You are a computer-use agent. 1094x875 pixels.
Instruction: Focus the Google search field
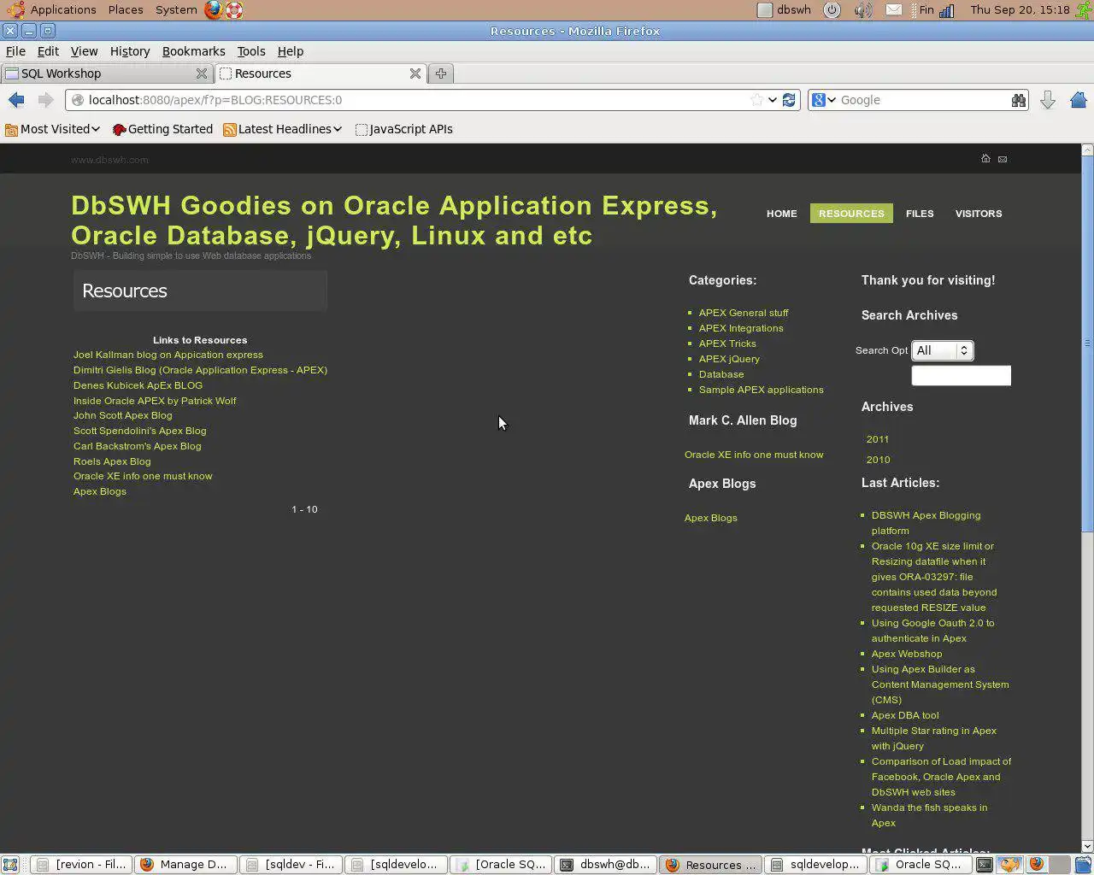(923, 100)
